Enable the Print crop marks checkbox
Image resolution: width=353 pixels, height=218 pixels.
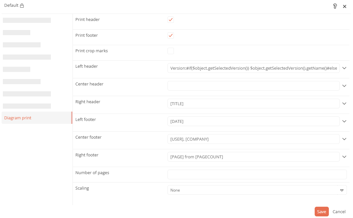point(171,51)
